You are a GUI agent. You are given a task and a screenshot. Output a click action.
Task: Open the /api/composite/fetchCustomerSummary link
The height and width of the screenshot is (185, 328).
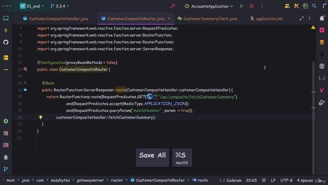tap(197, 97)
